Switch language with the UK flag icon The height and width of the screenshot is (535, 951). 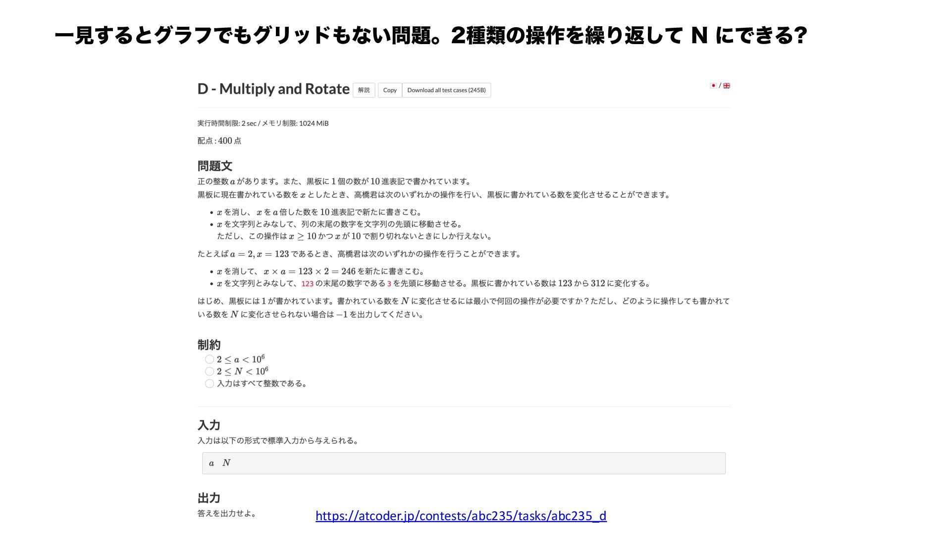727,86
